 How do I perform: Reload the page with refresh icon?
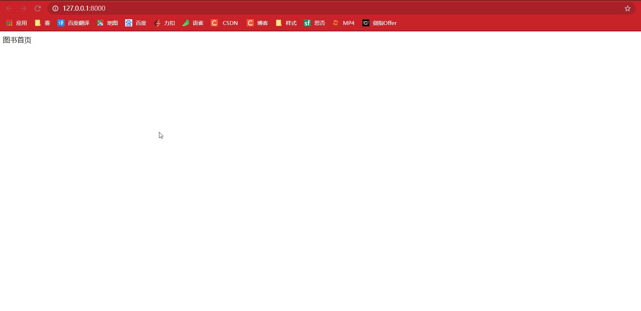click(x=38, y=8)
